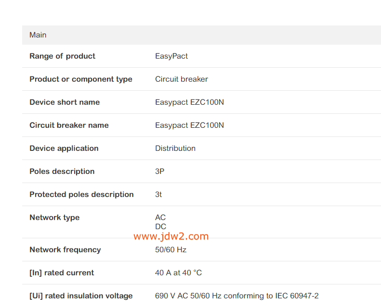Select the Circuit breaker name label

point(69,125)
